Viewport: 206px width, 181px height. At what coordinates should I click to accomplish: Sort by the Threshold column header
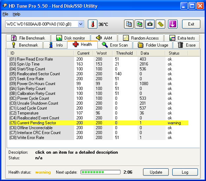point(124,53)
